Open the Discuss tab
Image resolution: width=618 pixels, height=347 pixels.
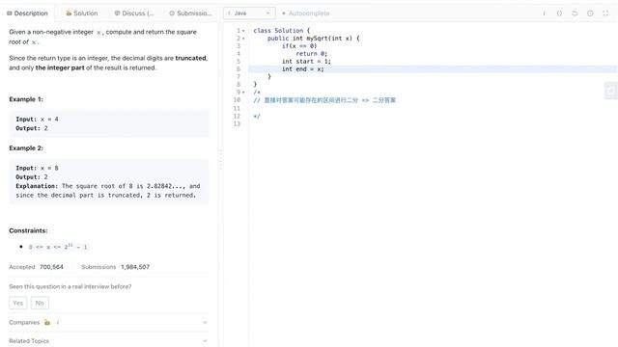click(x=134, y=13)
